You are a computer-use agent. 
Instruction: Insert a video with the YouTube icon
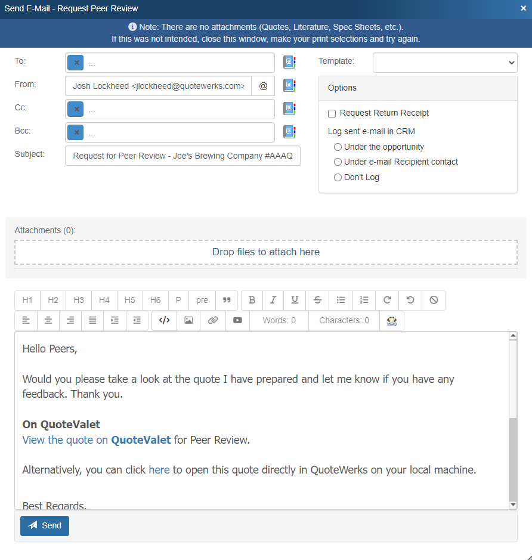(x=237, y=320)
